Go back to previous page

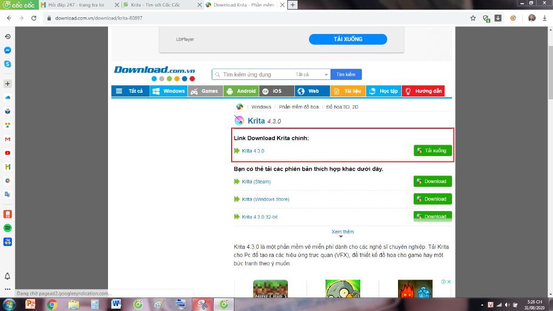coord(9,18)
